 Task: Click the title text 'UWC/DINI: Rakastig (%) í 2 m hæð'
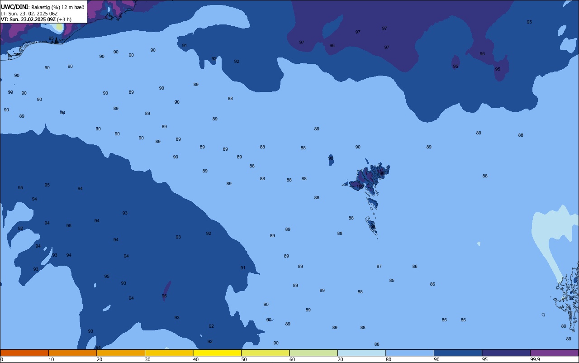43,7
